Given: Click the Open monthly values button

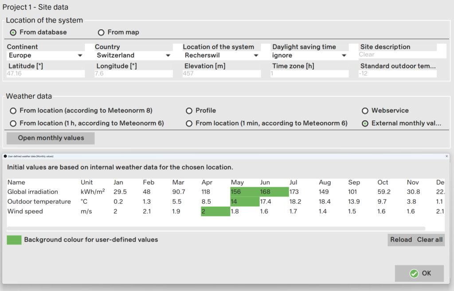Looking at the screenshot, I should tap(51, 138).
